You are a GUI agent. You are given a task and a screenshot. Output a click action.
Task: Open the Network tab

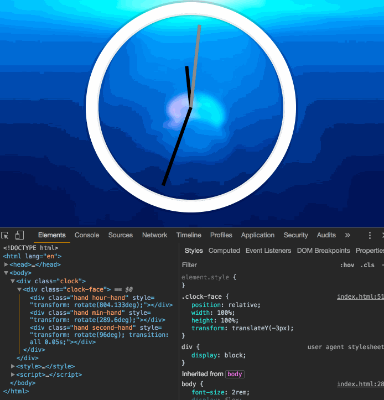(154, 235)
